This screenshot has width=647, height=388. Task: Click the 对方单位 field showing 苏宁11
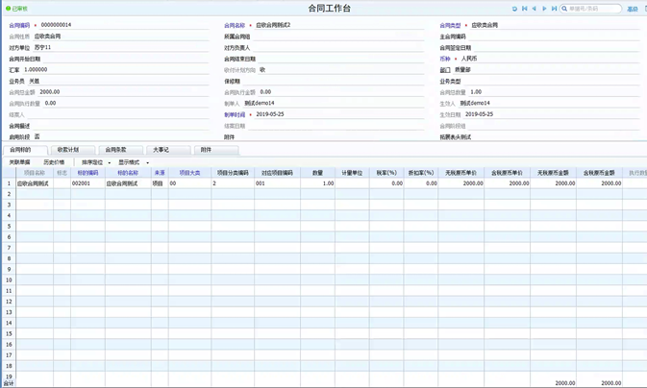point(121,48)
